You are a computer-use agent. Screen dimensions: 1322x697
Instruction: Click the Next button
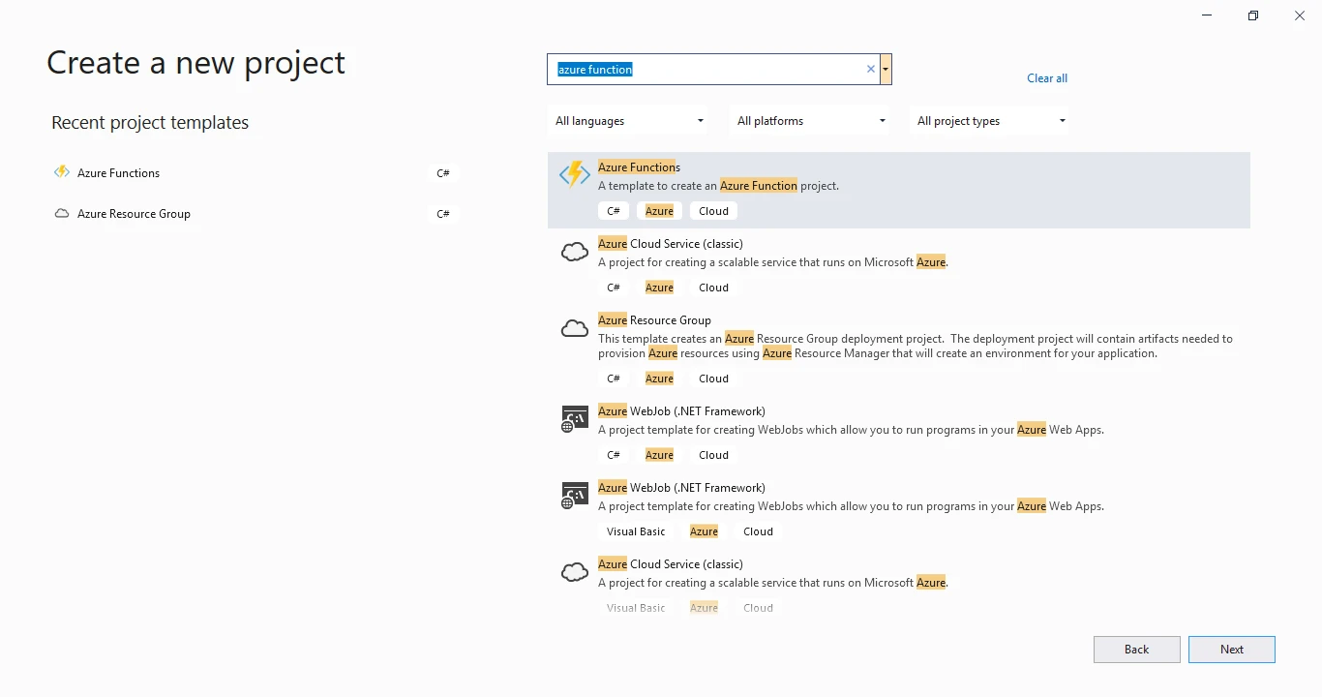1231,649
